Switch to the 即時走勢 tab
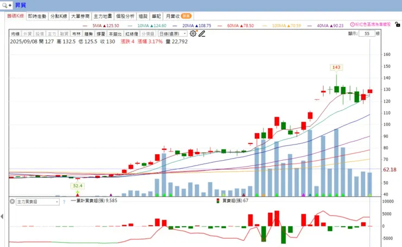Screen dimensions: 402x247 (x=37, y=16)
